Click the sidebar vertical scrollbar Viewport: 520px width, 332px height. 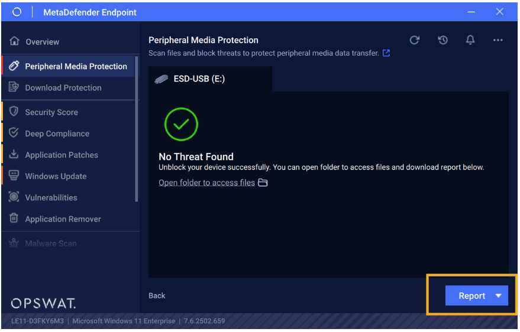pos(136,129)
